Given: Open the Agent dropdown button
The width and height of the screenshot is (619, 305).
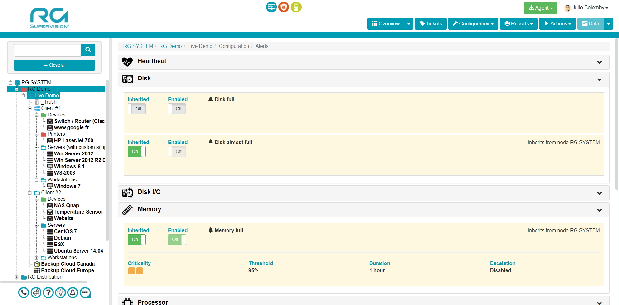Looking at the screenshot, I should 540,8.
